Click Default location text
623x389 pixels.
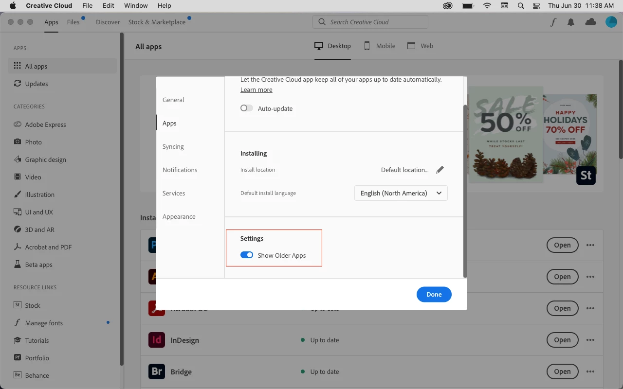[x=405, y=170]
